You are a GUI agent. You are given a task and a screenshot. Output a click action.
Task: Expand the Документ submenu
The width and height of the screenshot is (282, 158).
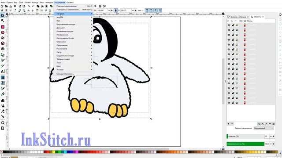point(74,28)
